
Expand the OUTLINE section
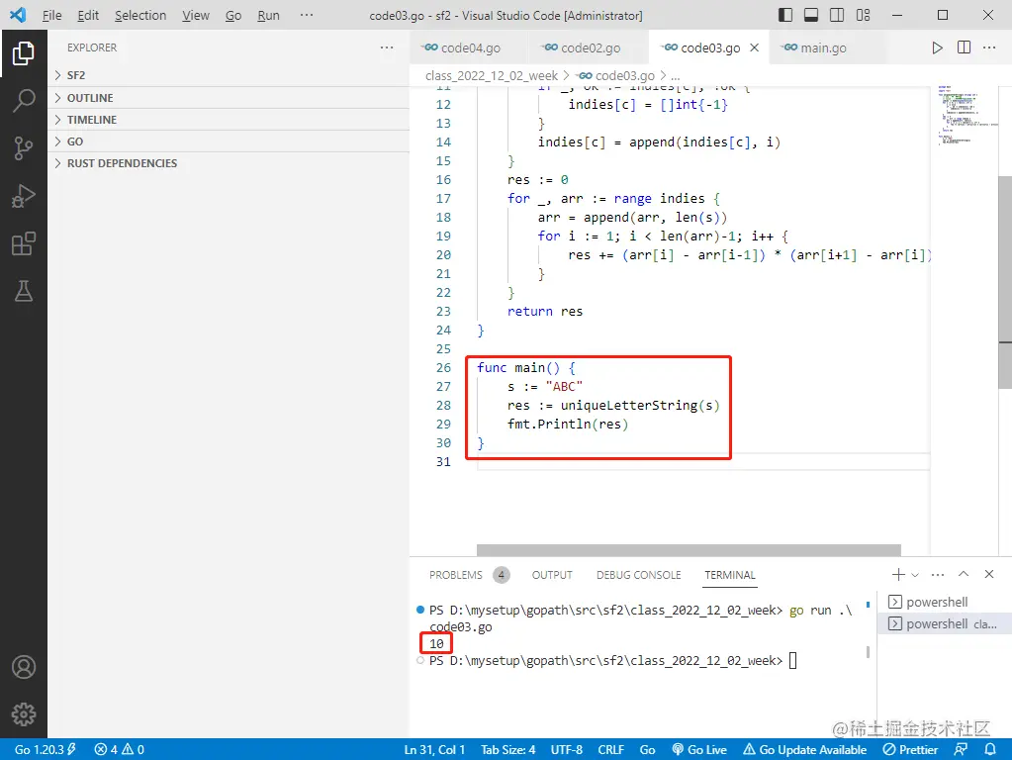(x=229, y=98)
